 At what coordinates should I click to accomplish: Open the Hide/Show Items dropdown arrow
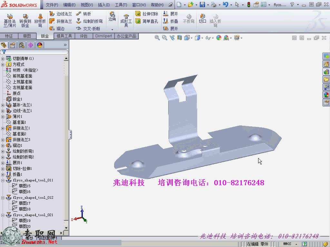pos(213,38)
